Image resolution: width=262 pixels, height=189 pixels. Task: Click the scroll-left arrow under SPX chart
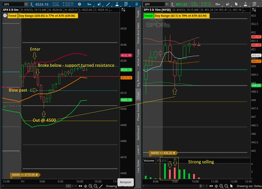click(73, 186)
